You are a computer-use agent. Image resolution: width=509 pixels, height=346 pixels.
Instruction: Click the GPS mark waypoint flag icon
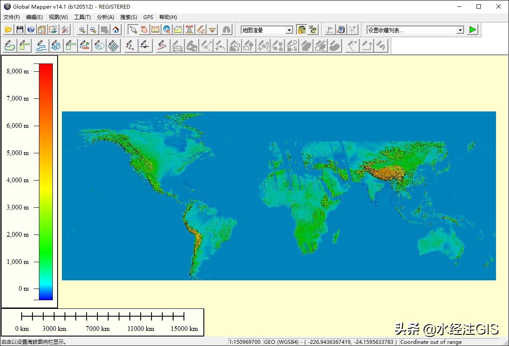352,30
